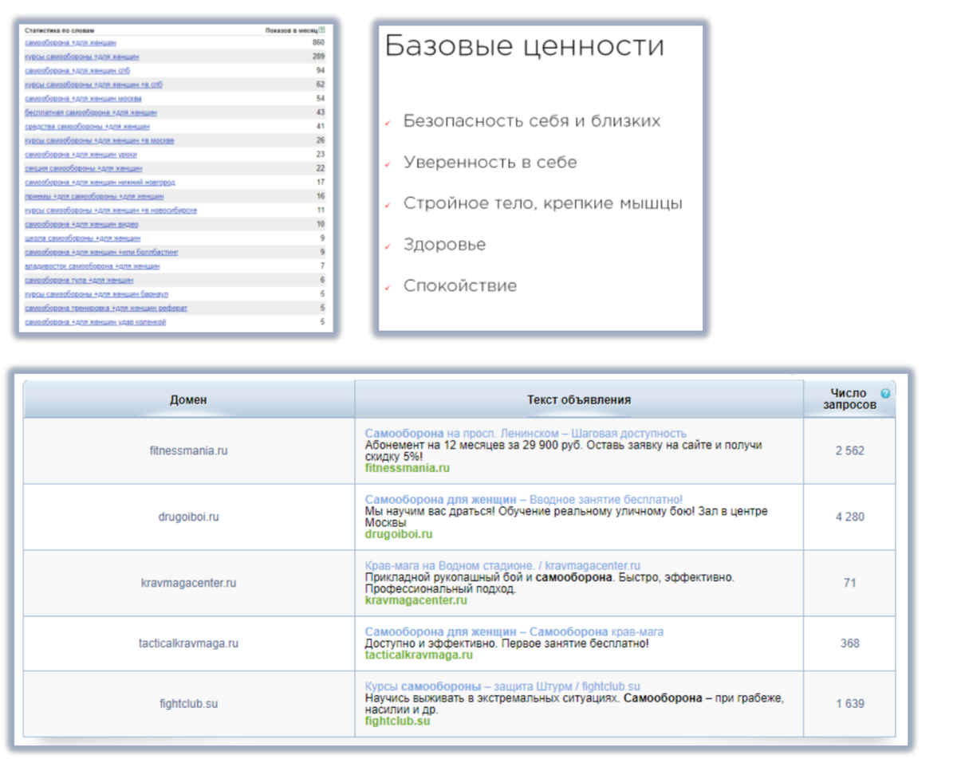Open keyword link "самооборона +для женщин москва"
The image size is (957, 759).
(x=83, y=99)
